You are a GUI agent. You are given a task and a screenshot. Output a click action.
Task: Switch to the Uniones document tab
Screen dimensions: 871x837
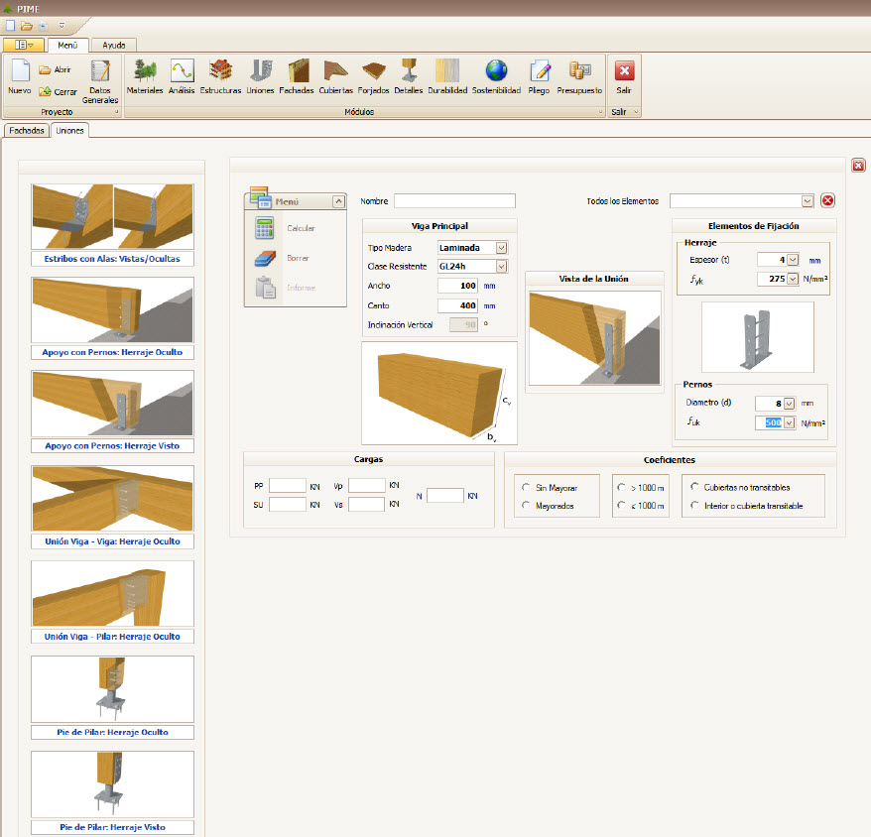click(70, 131)
